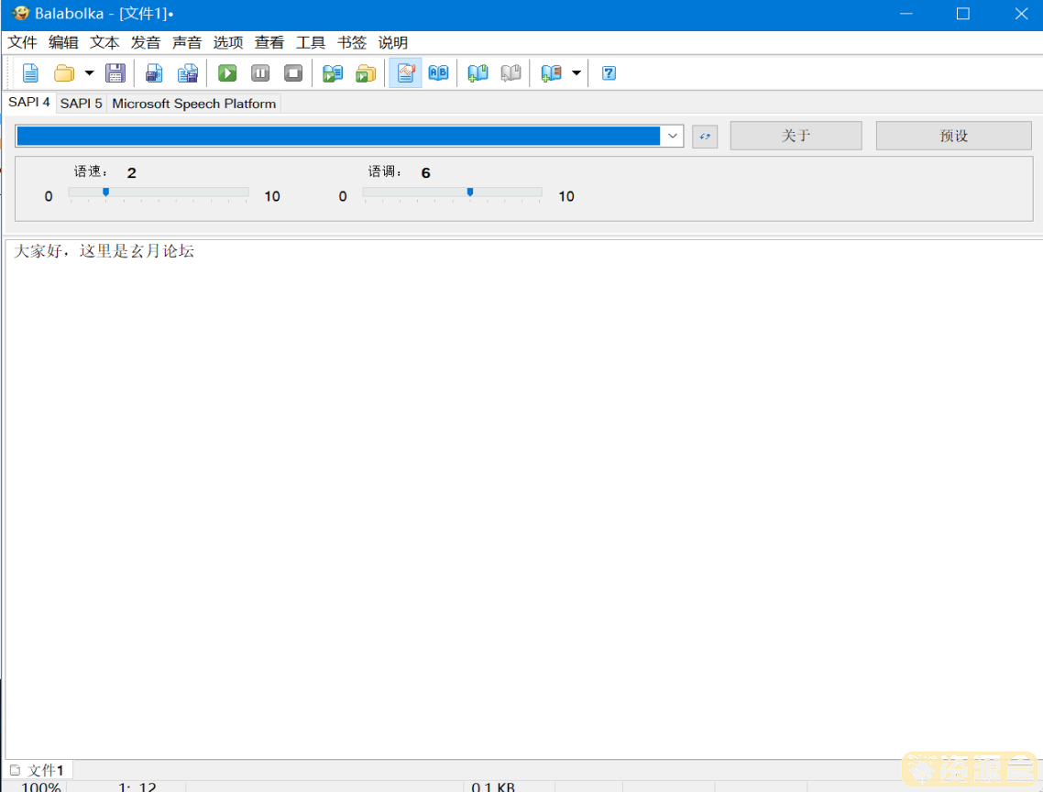Screen dimensions: 1043x792
Task: Open the 书签 menu
Action: pos(352,42)
